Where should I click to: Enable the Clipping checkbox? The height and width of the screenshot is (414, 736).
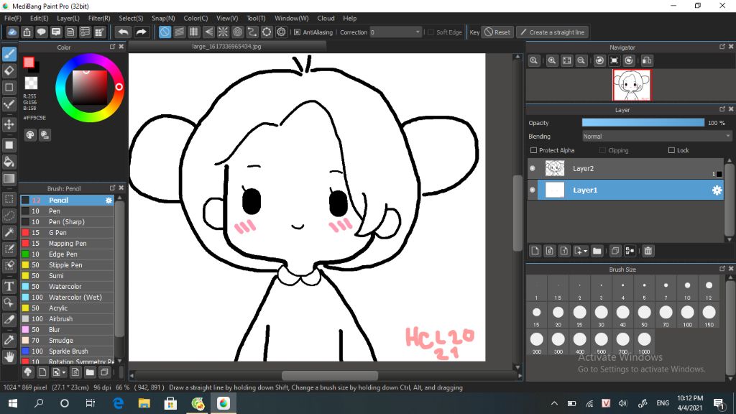click(x=603, y=150)
